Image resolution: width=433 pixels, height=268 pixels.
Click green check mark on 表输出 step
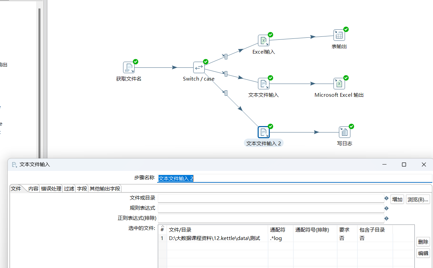(x=346, y=29)
